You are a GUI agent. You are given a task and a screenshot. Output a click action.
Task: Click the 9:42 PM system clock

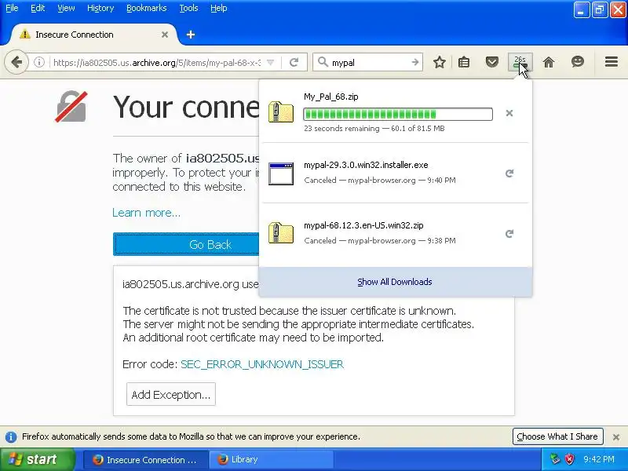(x=599, y=459)
